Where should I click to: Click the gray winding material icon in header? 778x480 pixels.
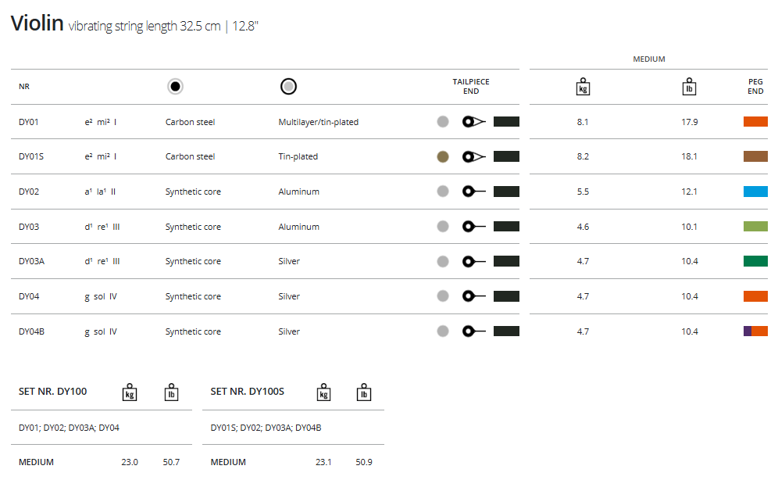[x=289, y=87]
